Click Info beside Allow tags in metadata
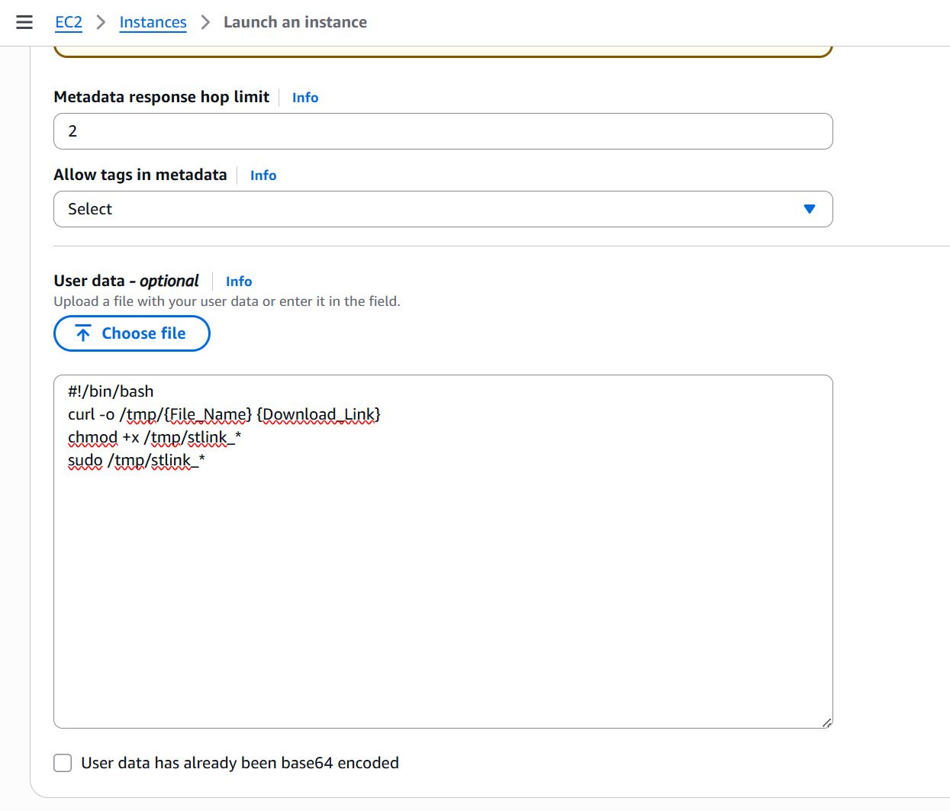 [x=262, y=175]
